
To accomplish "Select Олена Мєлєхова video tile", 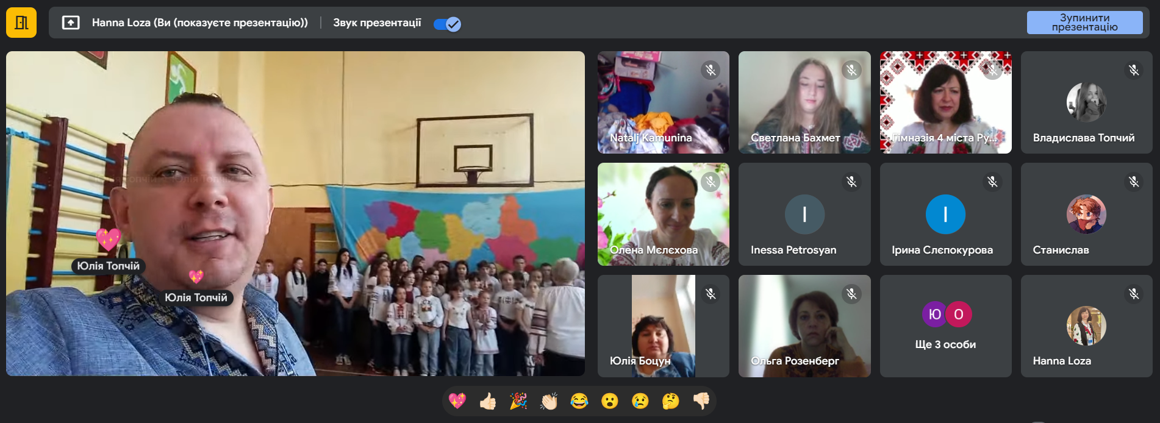I will (663, 213).
